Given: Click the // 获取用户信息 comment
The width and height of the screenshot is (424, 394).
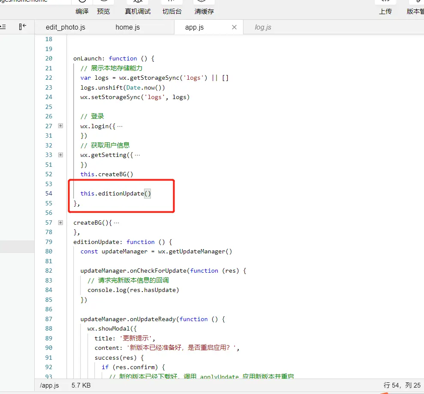Looking at the screenshot, I should [x=105, y=145].
